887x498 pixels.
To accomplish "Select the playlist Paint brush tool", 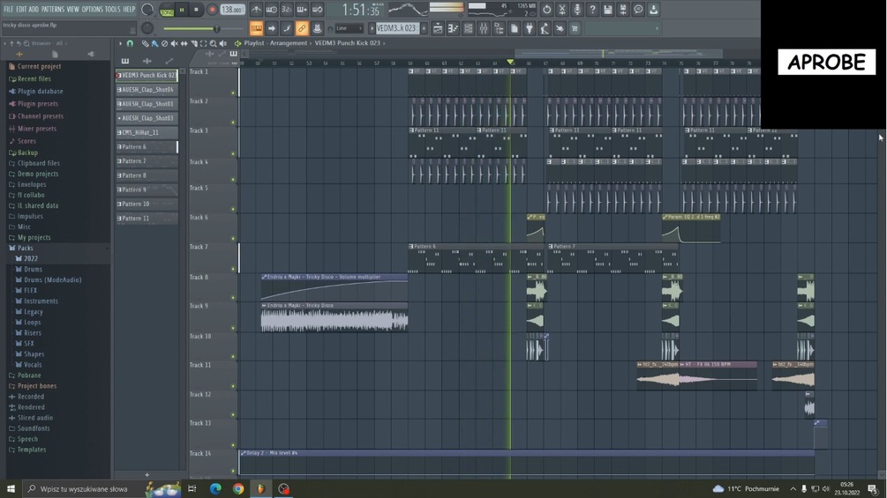I will point(154,43).
